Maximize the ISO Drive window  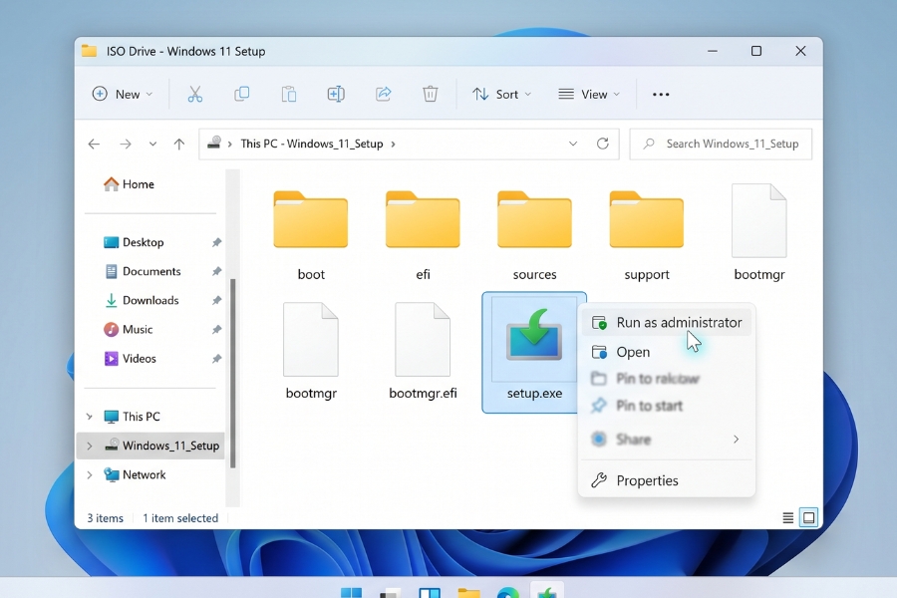tap(756, 51)
